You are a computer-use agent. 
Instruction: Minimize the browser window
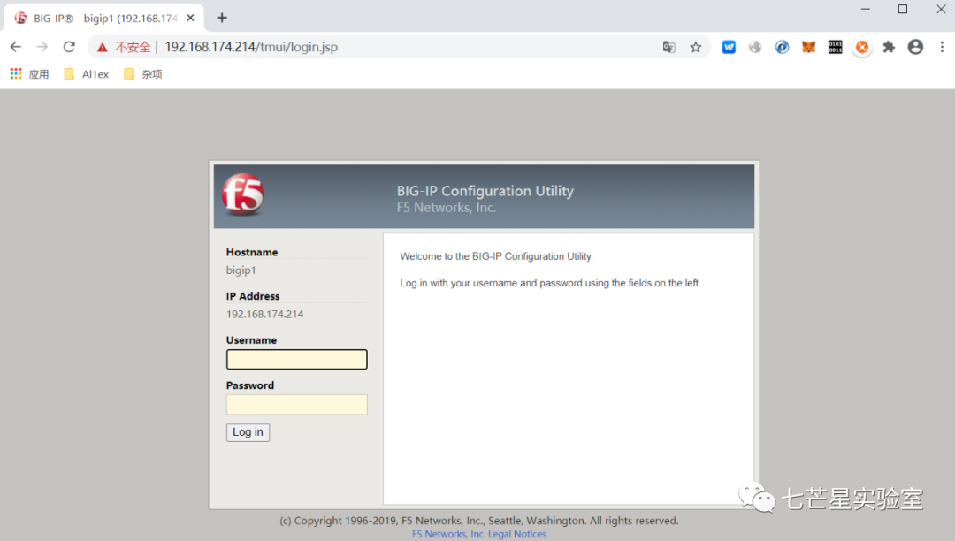tap(865, 9)
